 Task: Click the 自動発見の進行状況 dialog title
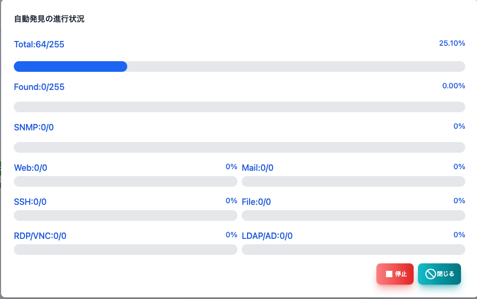50,19
